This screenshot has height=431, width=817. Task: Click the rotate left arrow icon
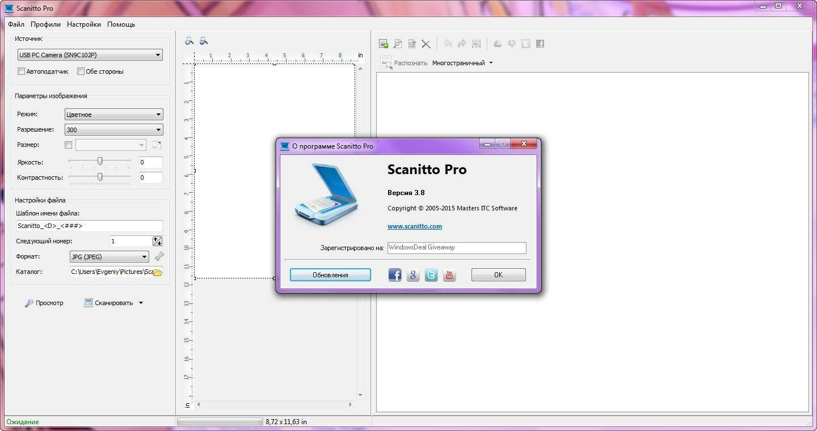(x=448, y=44)
